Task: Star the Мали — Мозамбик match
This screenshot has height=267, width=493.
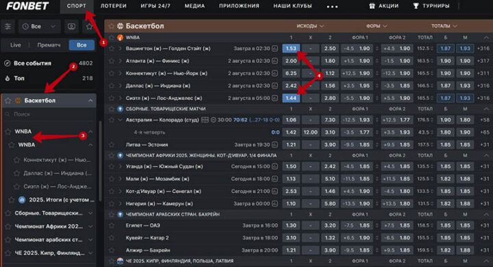Action: (112, 179)
